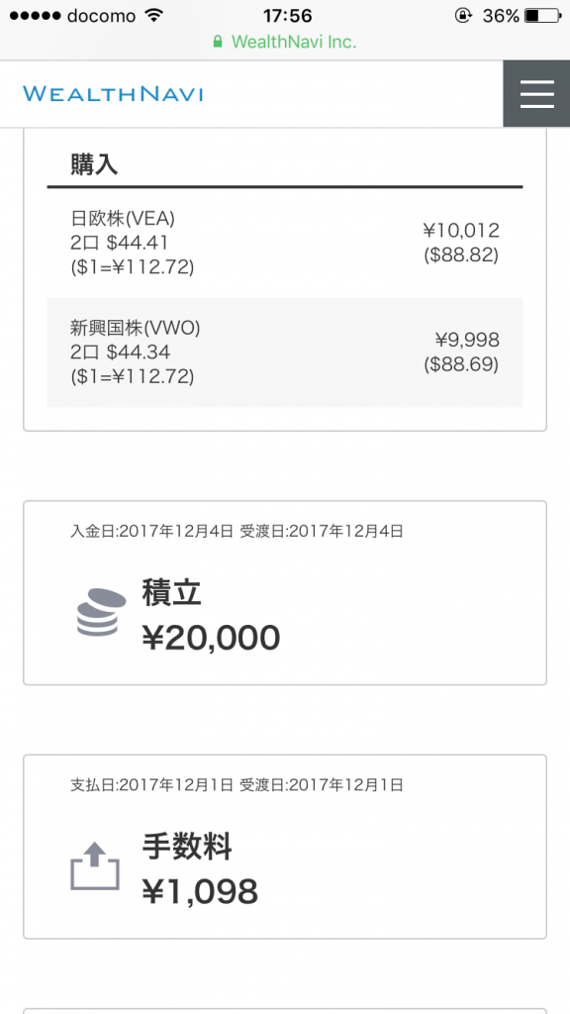
Task: Tap the green padlock icon
Action: pos(218,42)
